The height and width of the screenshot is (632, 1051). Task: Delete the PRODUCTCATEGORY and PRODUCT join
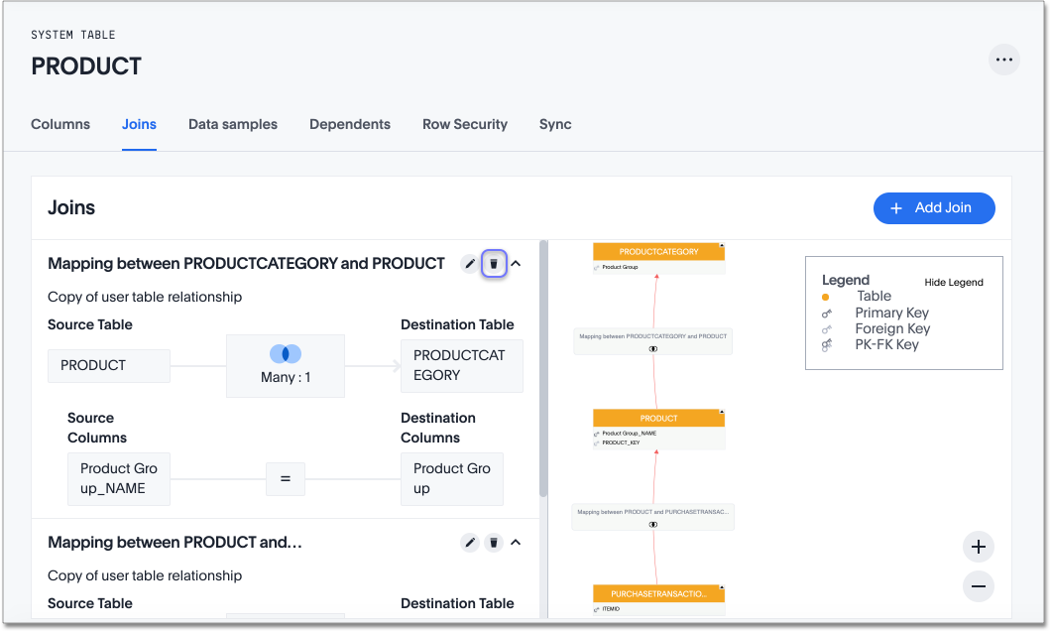[494, 264]
